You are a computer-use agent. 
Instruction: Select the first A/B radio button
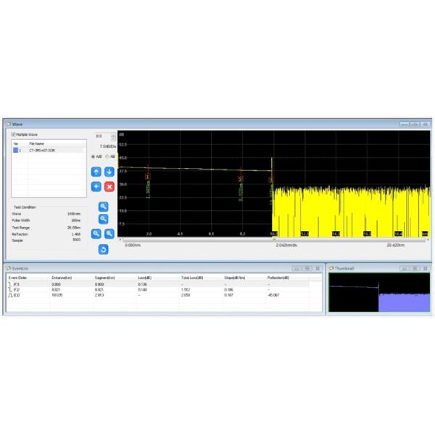[x=94, y=157]
